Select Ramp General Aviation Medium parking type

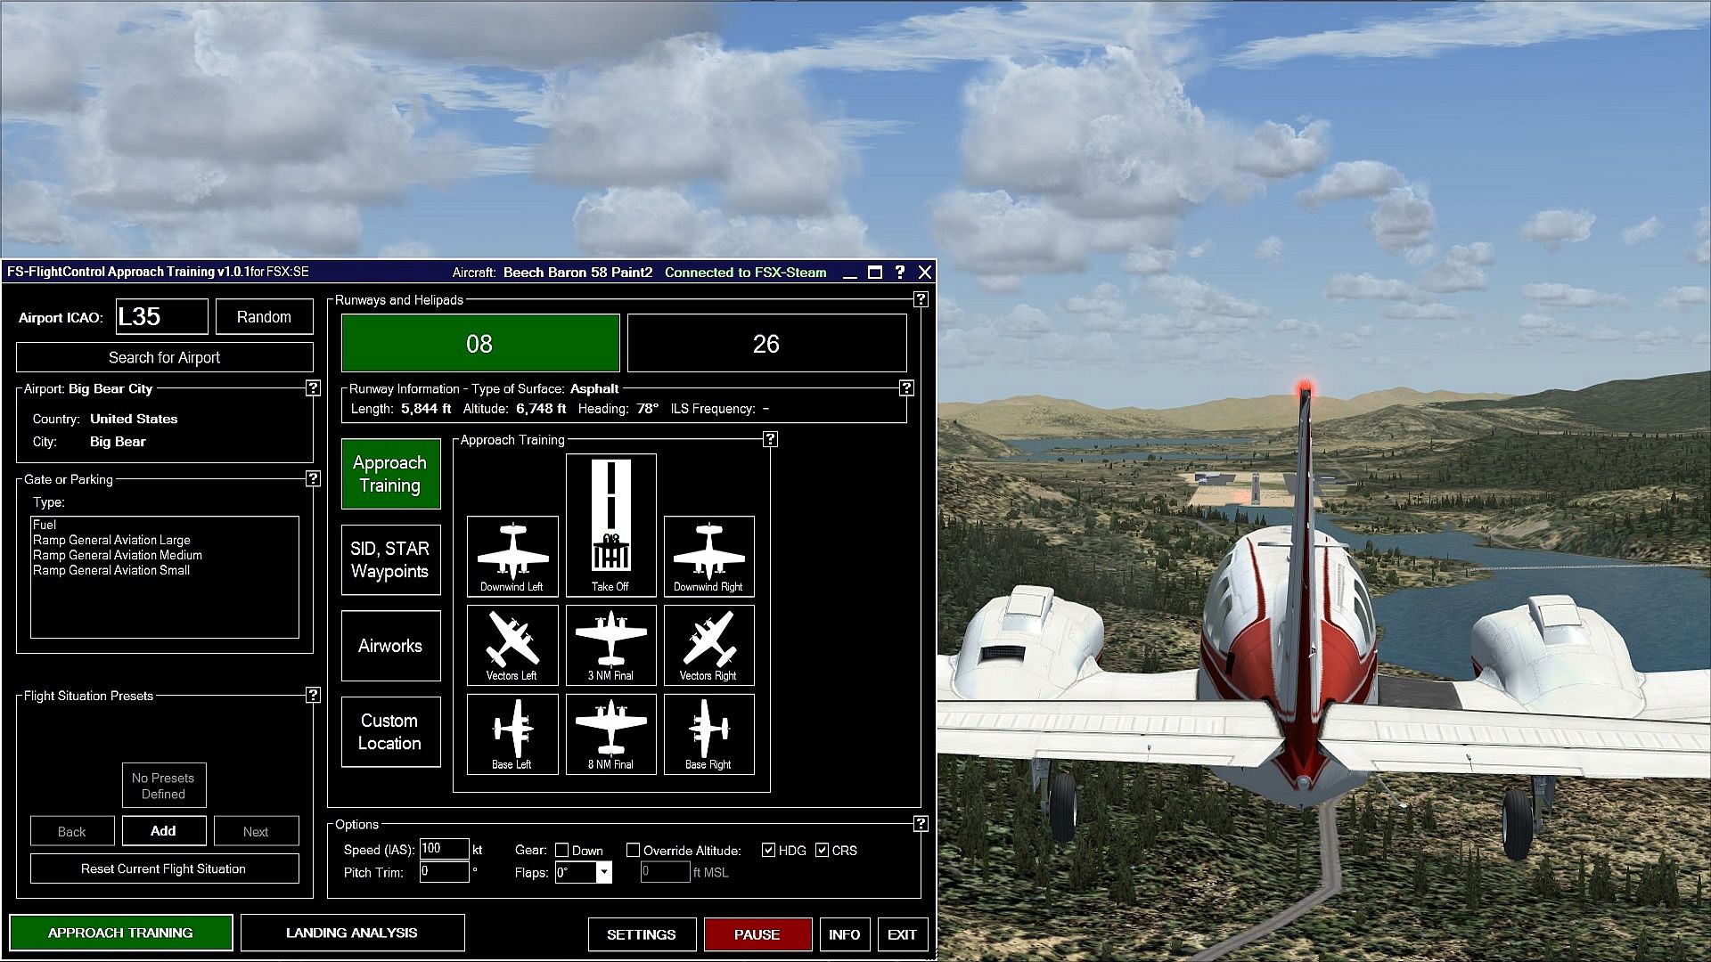point(118,555)
